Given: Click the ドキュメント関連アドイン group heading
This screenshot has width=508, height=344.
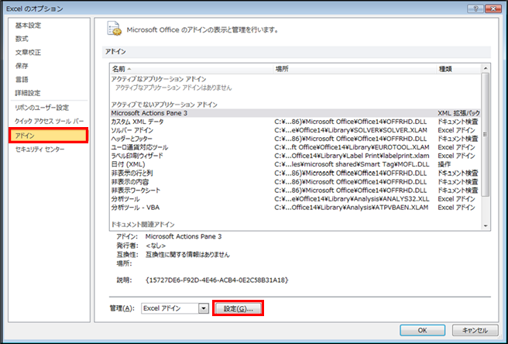Looking at the screenshot, I should (x=142, y=225).
